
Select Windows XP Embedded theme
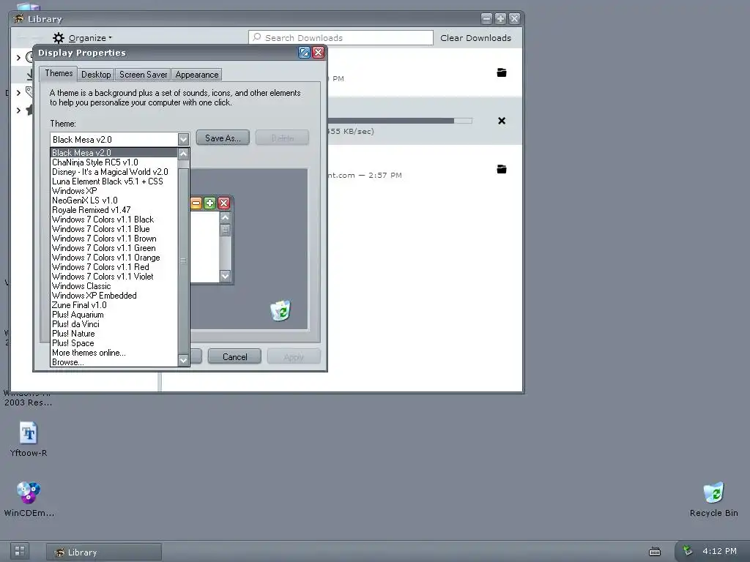(114, 296)
